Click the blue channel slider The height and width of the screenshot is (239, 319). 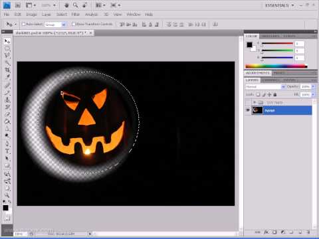point(277,58)
